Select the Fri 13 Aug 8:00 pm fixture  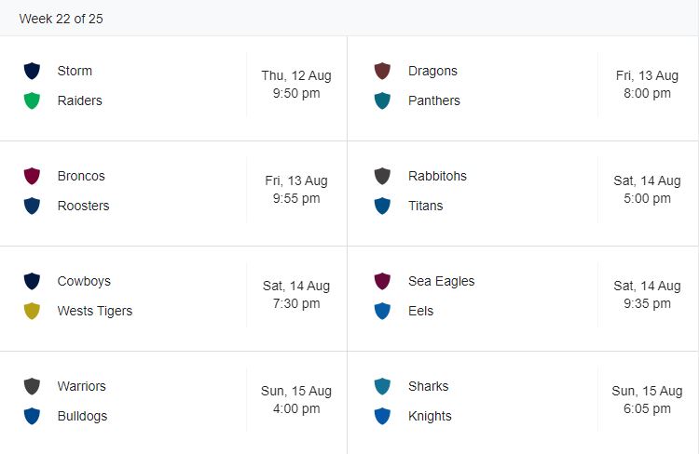click(647, 85)
